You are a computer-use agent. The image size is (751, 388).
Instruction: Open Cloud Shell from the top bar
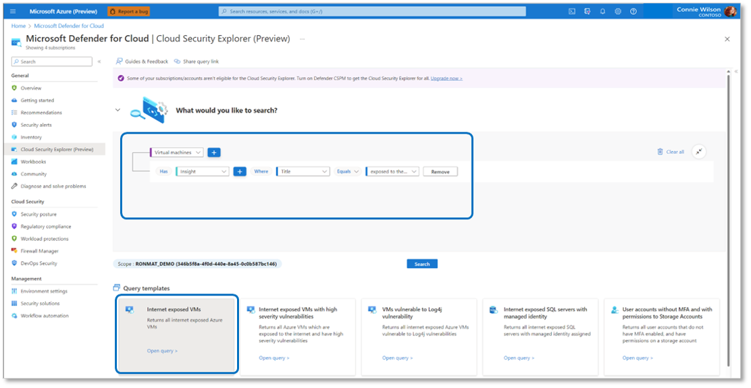572,11
